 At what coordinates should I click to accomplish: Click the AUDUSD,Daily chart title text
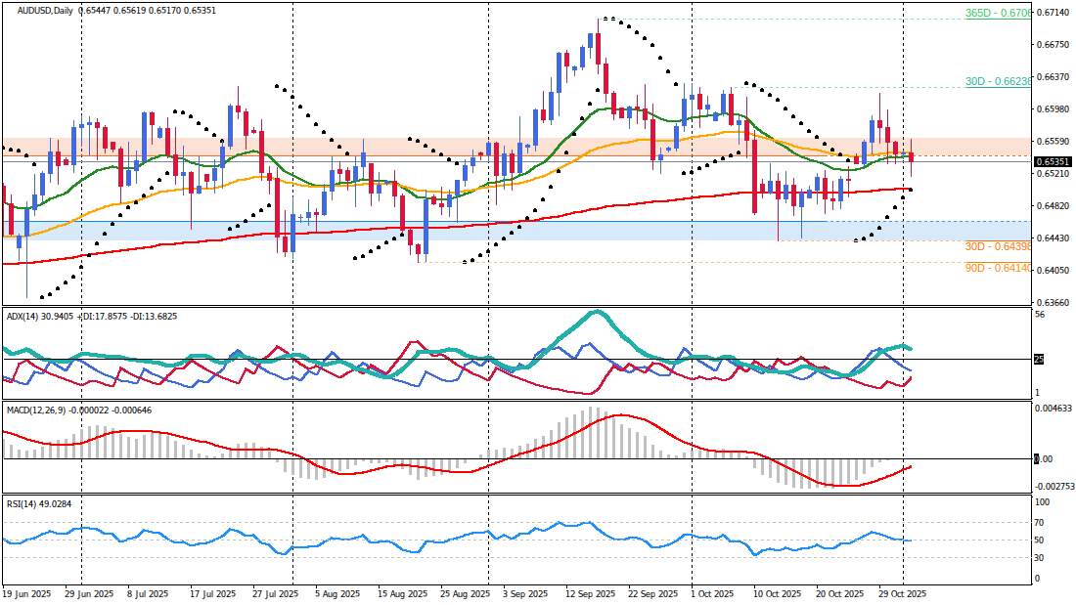point(46,11)
